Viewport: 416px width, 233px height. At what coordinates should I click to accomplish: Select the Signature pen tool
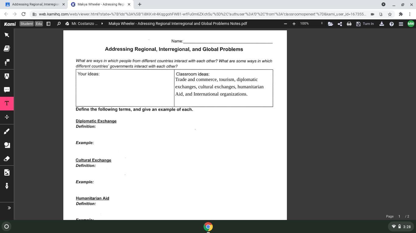click(x=7, y=186)
